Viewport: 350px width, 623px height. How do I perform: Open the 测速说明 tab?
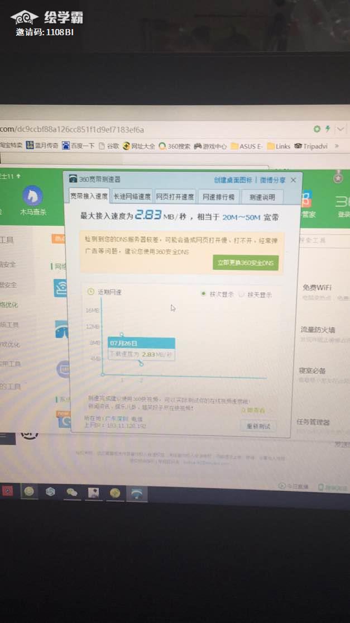(263, 197)
